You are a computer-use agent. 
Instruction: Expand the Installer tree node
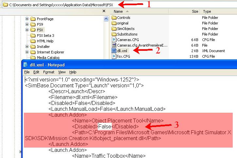point(27,46)
